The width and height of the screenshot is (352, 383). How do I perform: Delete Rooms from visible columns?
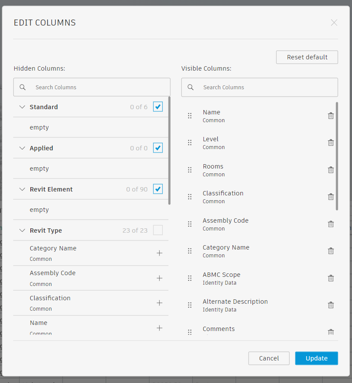point(331,169)
